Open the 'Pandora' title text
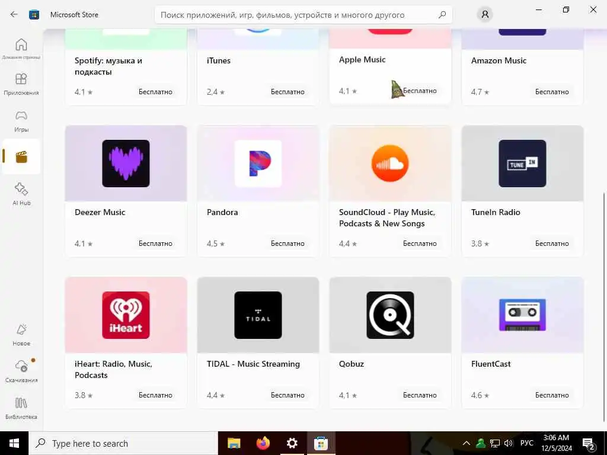 222,213
